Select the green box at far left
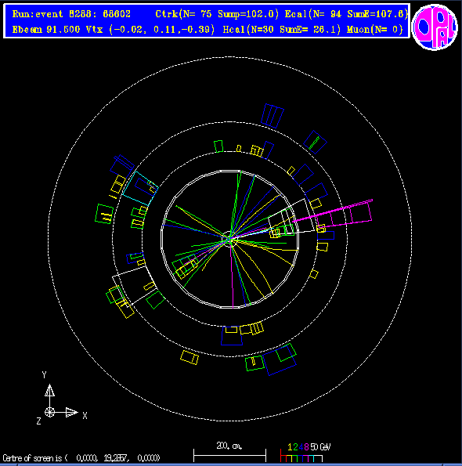462x466 pixels. pyautogui.click(x=104, y=214)
